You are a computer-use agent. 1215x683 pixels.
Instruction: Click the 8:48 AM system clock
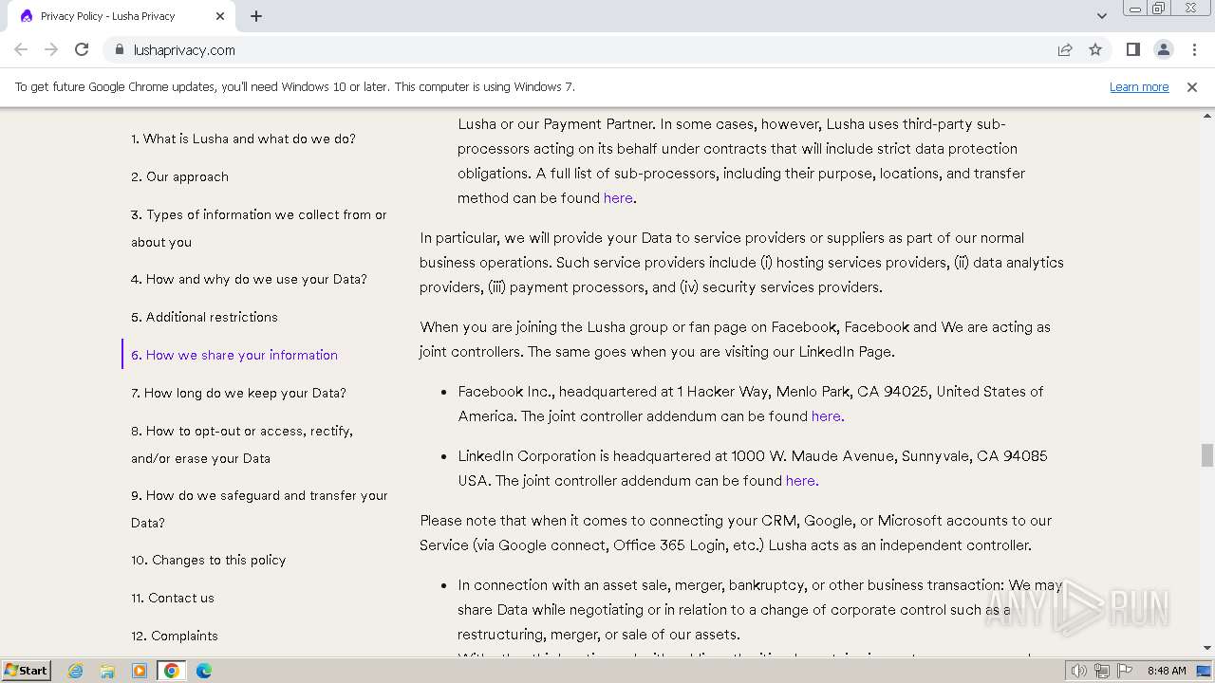pos(1167,671)
